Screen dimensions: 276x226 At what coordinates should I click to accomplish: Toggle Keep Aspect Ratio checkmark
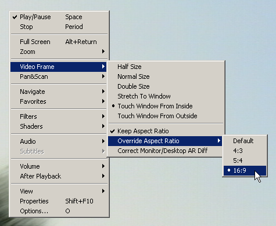point(166,131)
